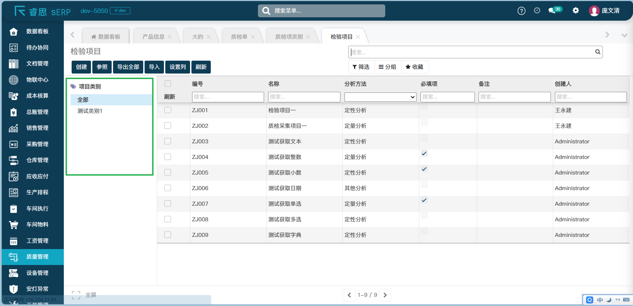Open the 分析方法 filter dropdown
633x306 pixels.
click(x=380, y=97)
